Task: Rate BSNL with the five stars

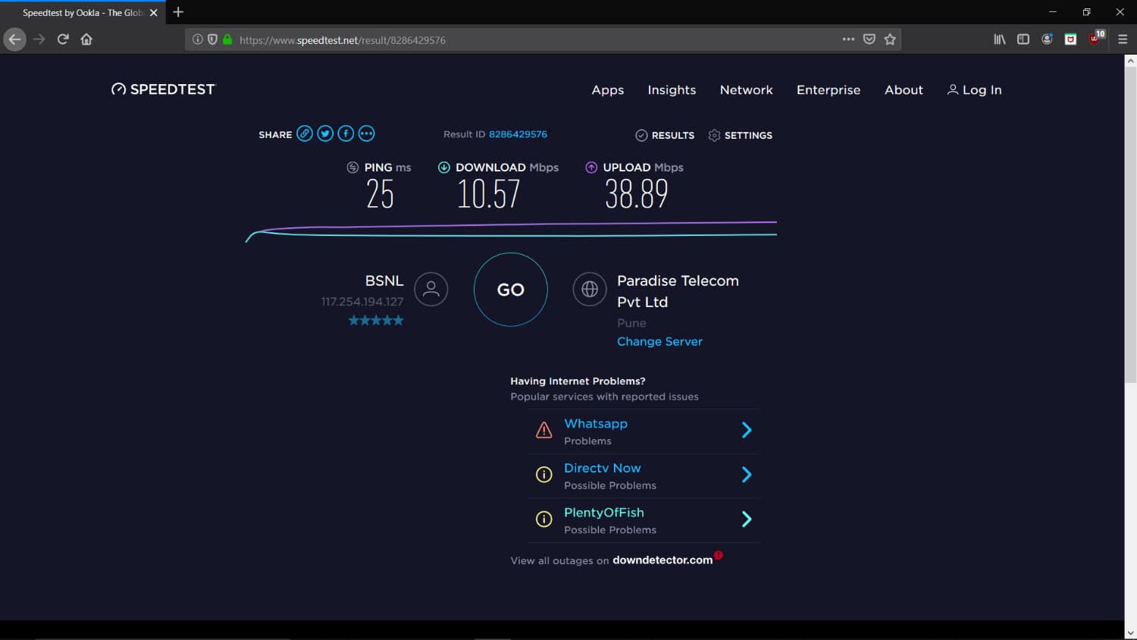Action: 376,321
